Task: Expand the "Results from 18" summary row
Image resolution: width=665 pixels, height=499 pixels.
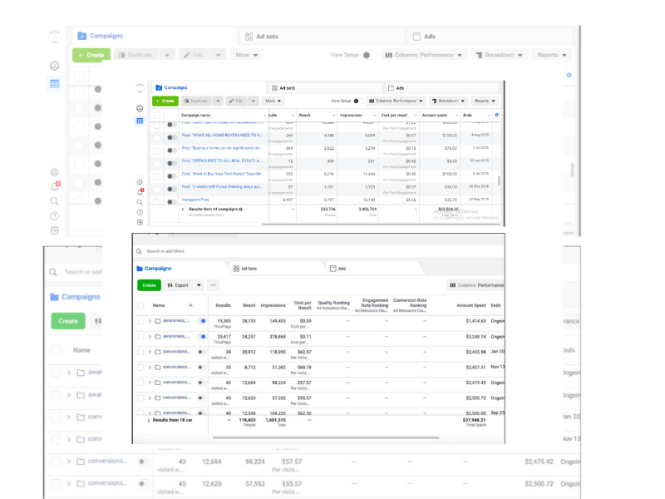Action: coord(149,421)
